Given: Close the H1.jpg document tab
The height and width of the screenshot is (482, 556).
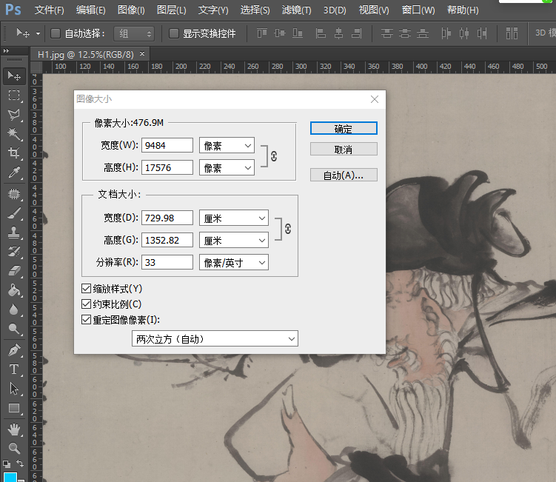Looking at the screenshot, I should click(x=142, y=54).
